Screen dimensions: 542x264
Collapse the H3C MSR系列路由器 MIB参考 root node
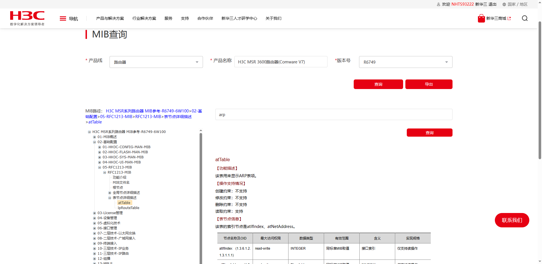tap(89, 132)
